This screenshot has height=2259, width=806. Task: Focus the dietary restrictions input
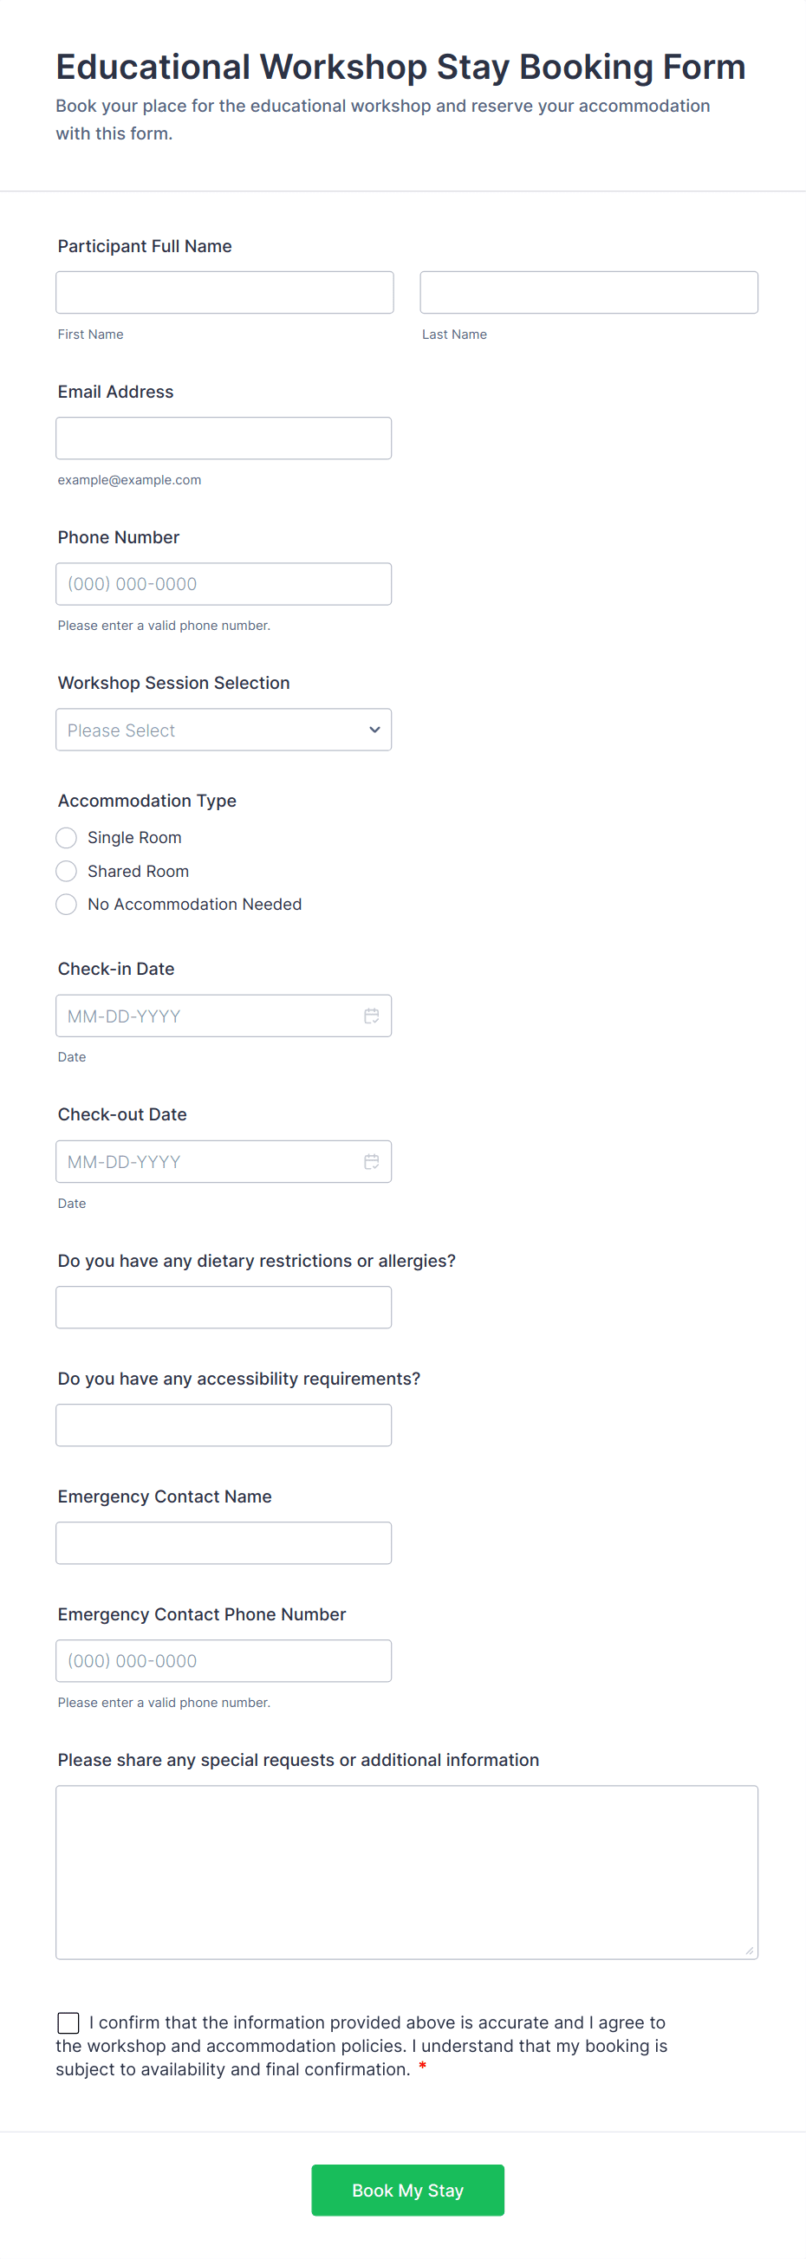(224, 1307)
